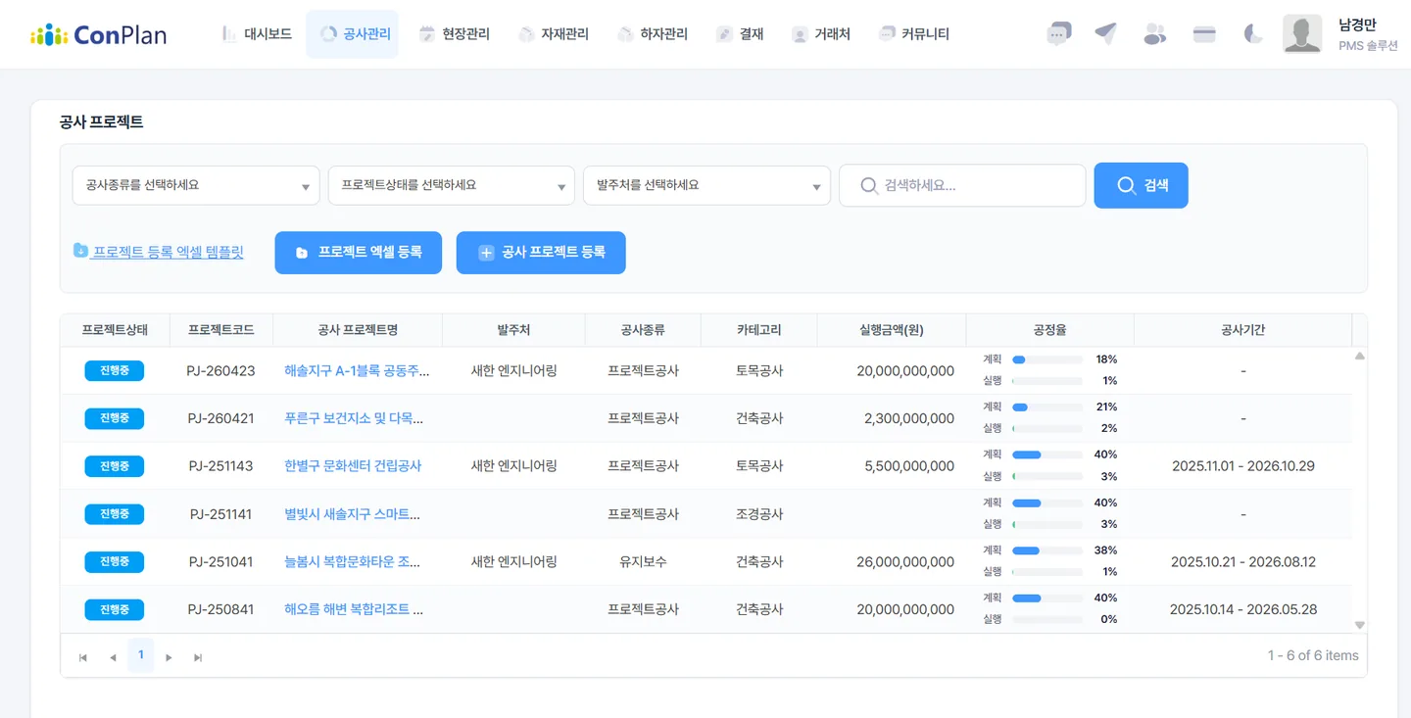Expand the 발주처를 선택하세요 dropdown
The height and width of the screenshot is (718, 1411).
tap(706, 185)
